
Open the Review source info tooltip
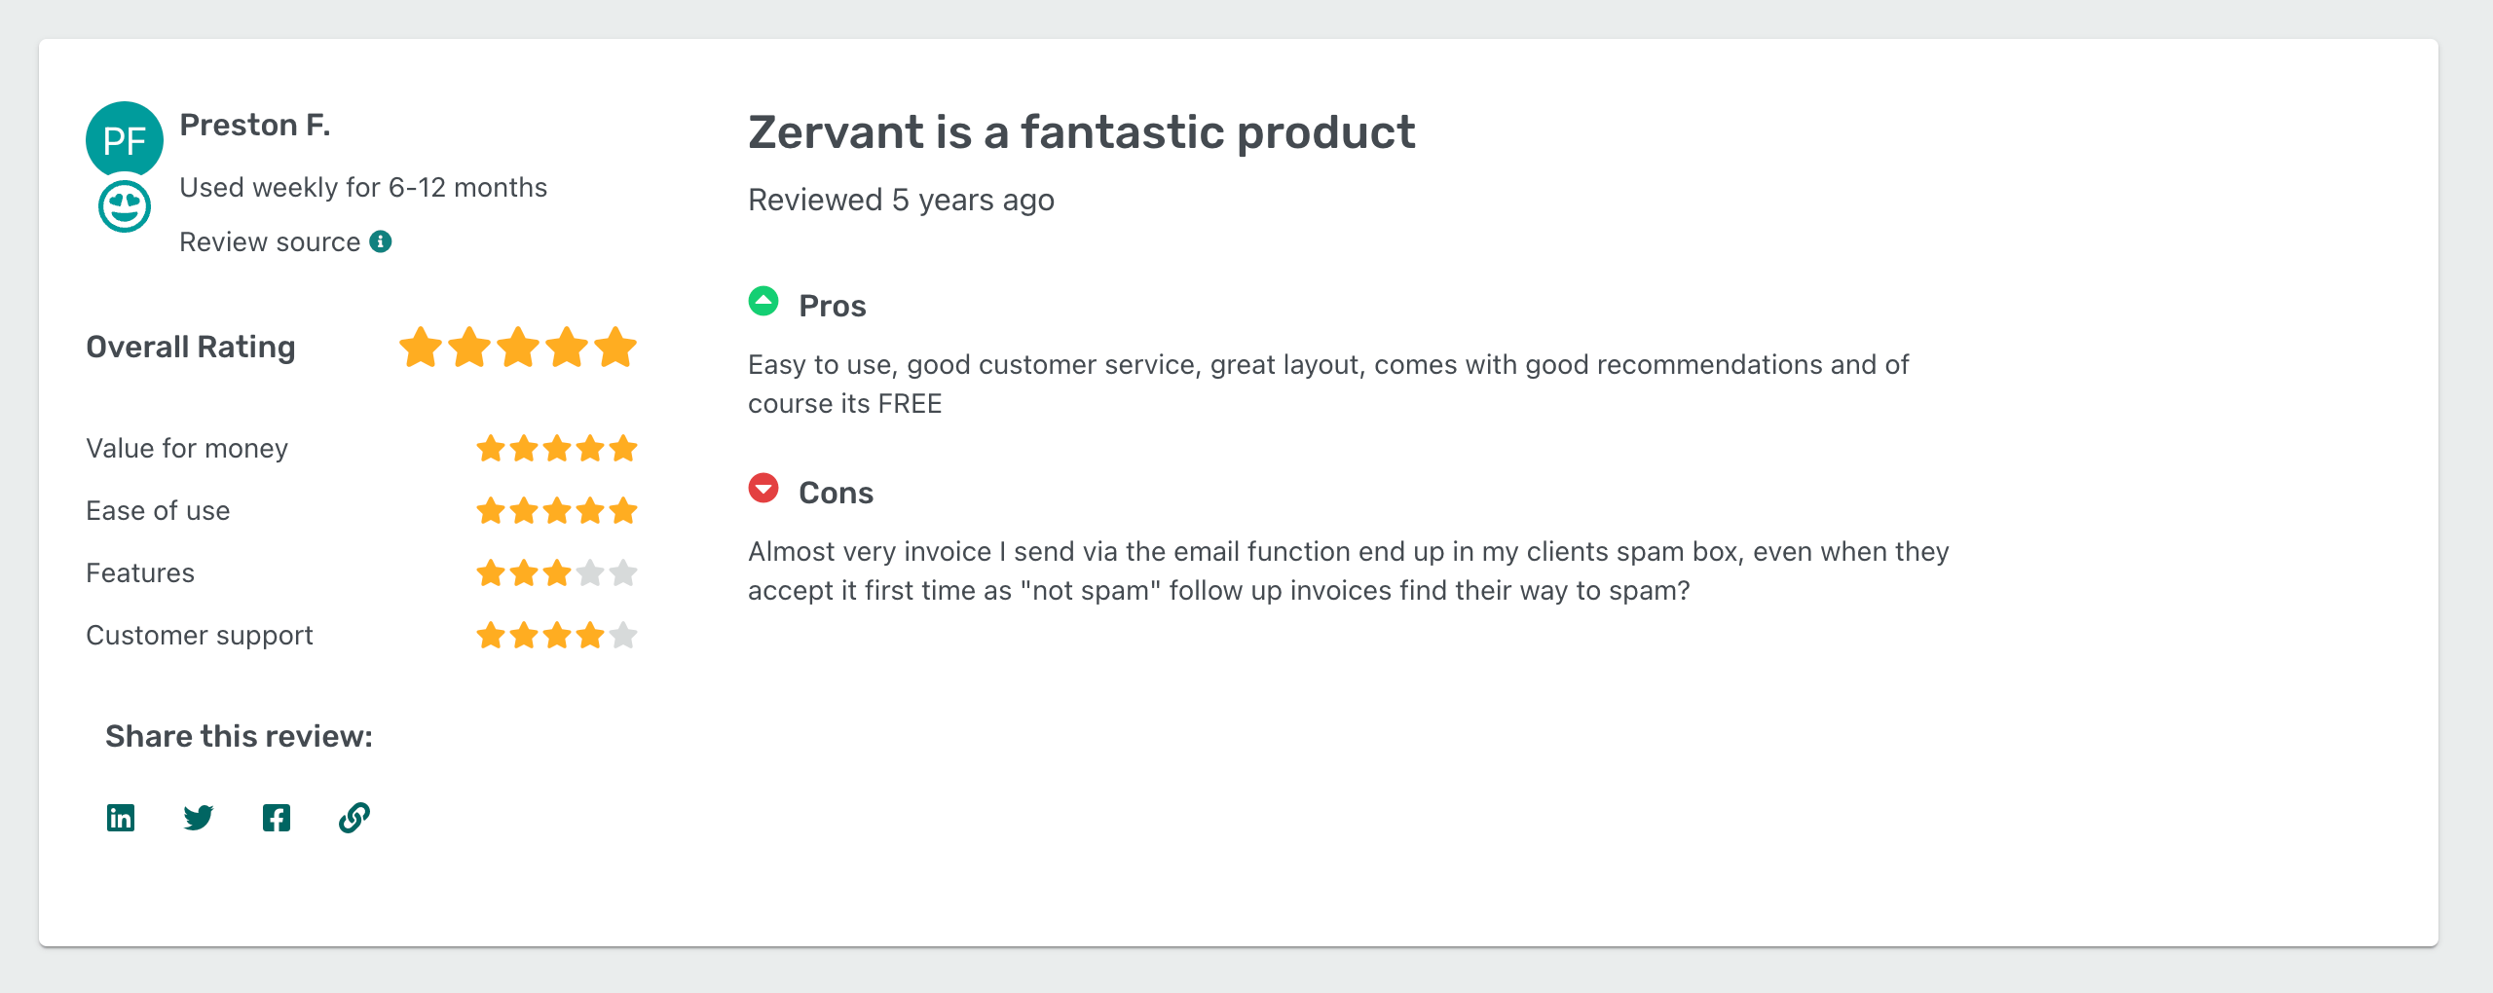click(x=382, y=240)
